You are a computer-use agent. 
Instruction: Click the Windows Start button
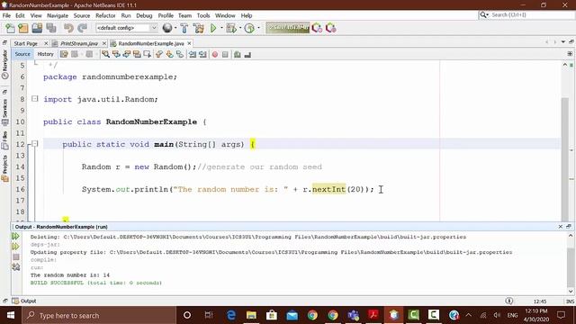(x=11, y=315)
